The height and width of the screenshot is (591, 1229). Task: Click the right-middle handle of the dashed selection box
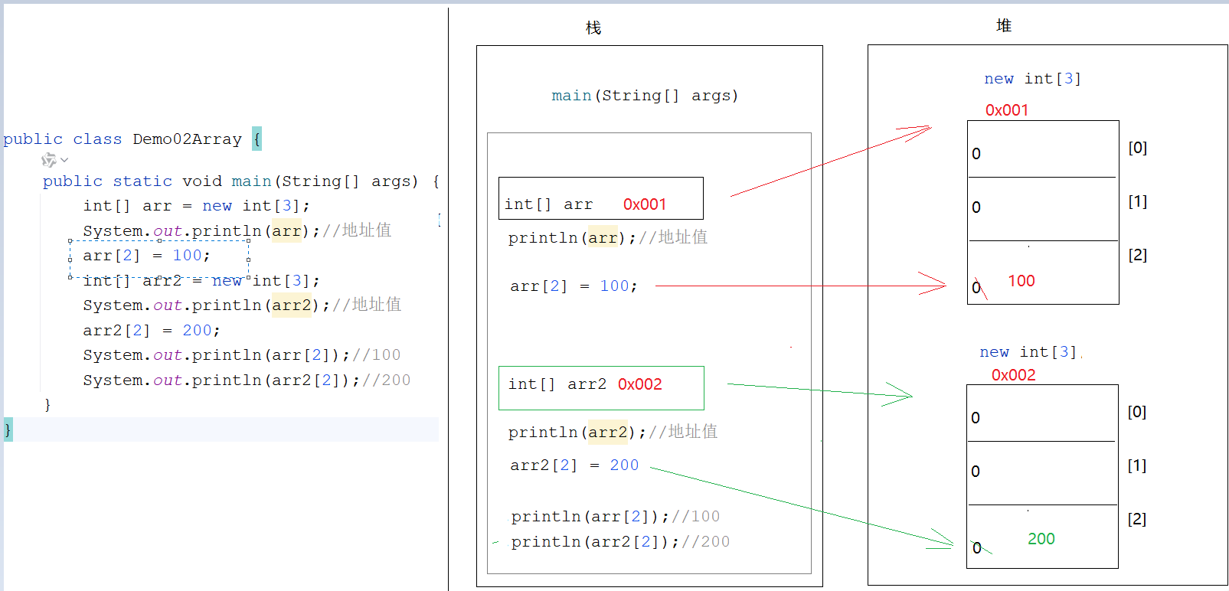[249, 260]
